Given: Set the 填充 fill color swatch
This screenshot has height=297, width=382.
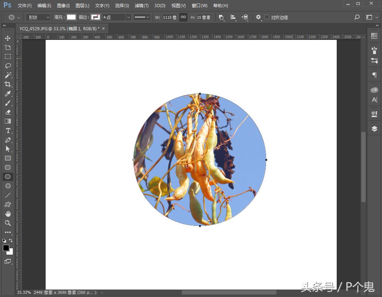Looking at the screenshot, I should click(71, 17).
